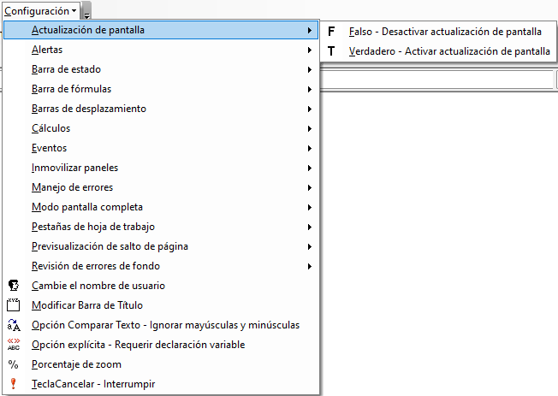The width and height of the screenshot is (558, 396).
Task: Open the Configuración dropdown menu
Action: [x=40, y=11]
